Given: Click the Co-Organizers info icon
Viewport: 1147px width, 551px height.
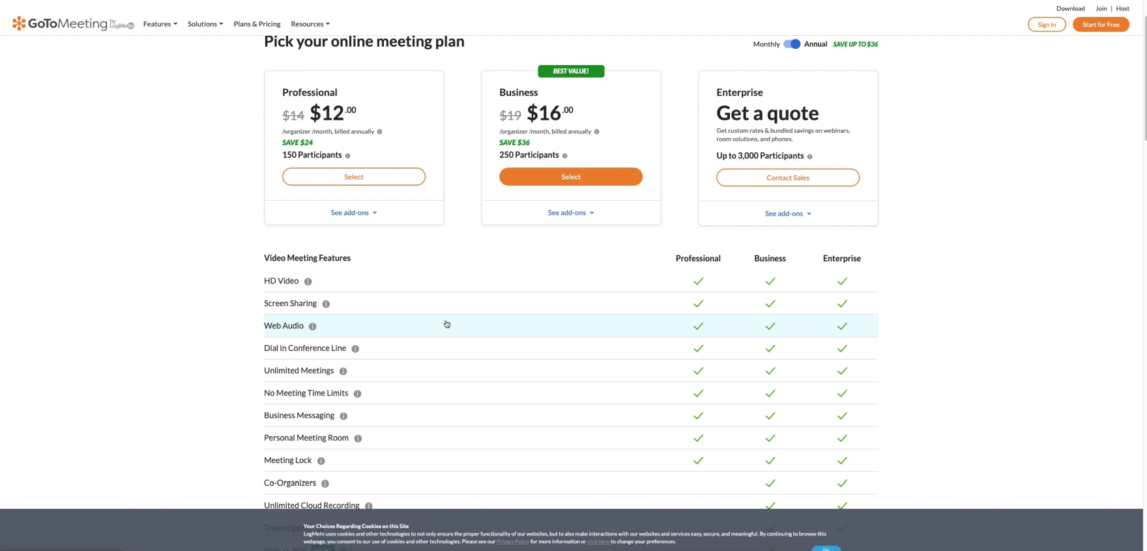Looking at the screenshot, I should click(325, 483).
